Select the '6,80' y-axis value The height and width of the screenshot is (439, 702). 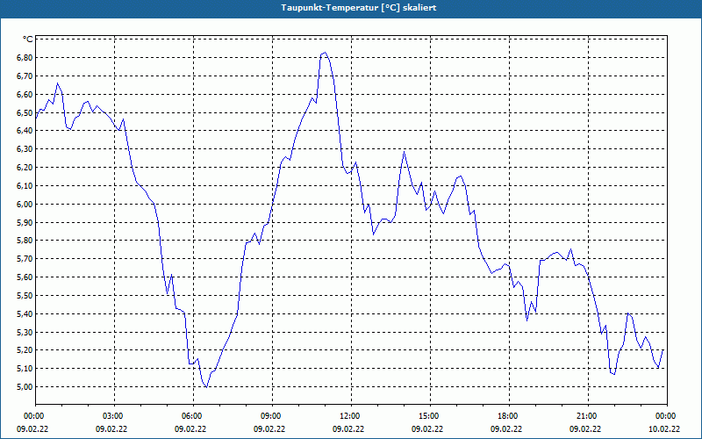click(x=25, y=58)
